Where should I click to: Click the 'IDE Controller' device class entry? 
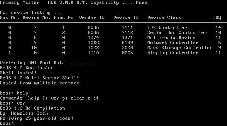(167, 28)
